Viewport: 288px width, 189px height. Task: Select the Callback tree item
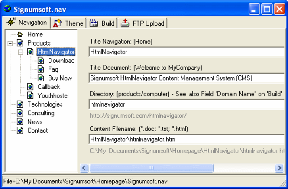[x=49, y=87]
